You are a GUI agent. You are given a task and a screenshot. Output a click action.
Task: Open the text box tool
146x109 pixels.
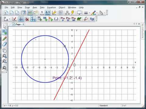pyautogui.click(x=61, y=13)
